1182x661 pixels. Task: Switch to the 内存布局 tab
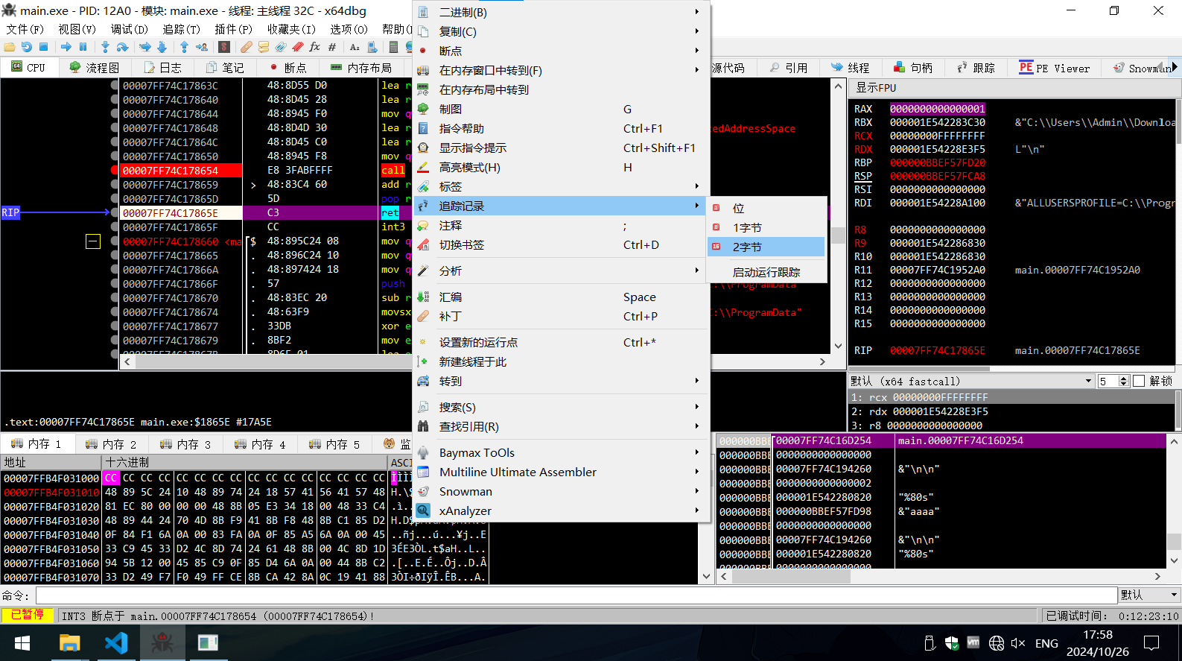(x=361, y=67)
